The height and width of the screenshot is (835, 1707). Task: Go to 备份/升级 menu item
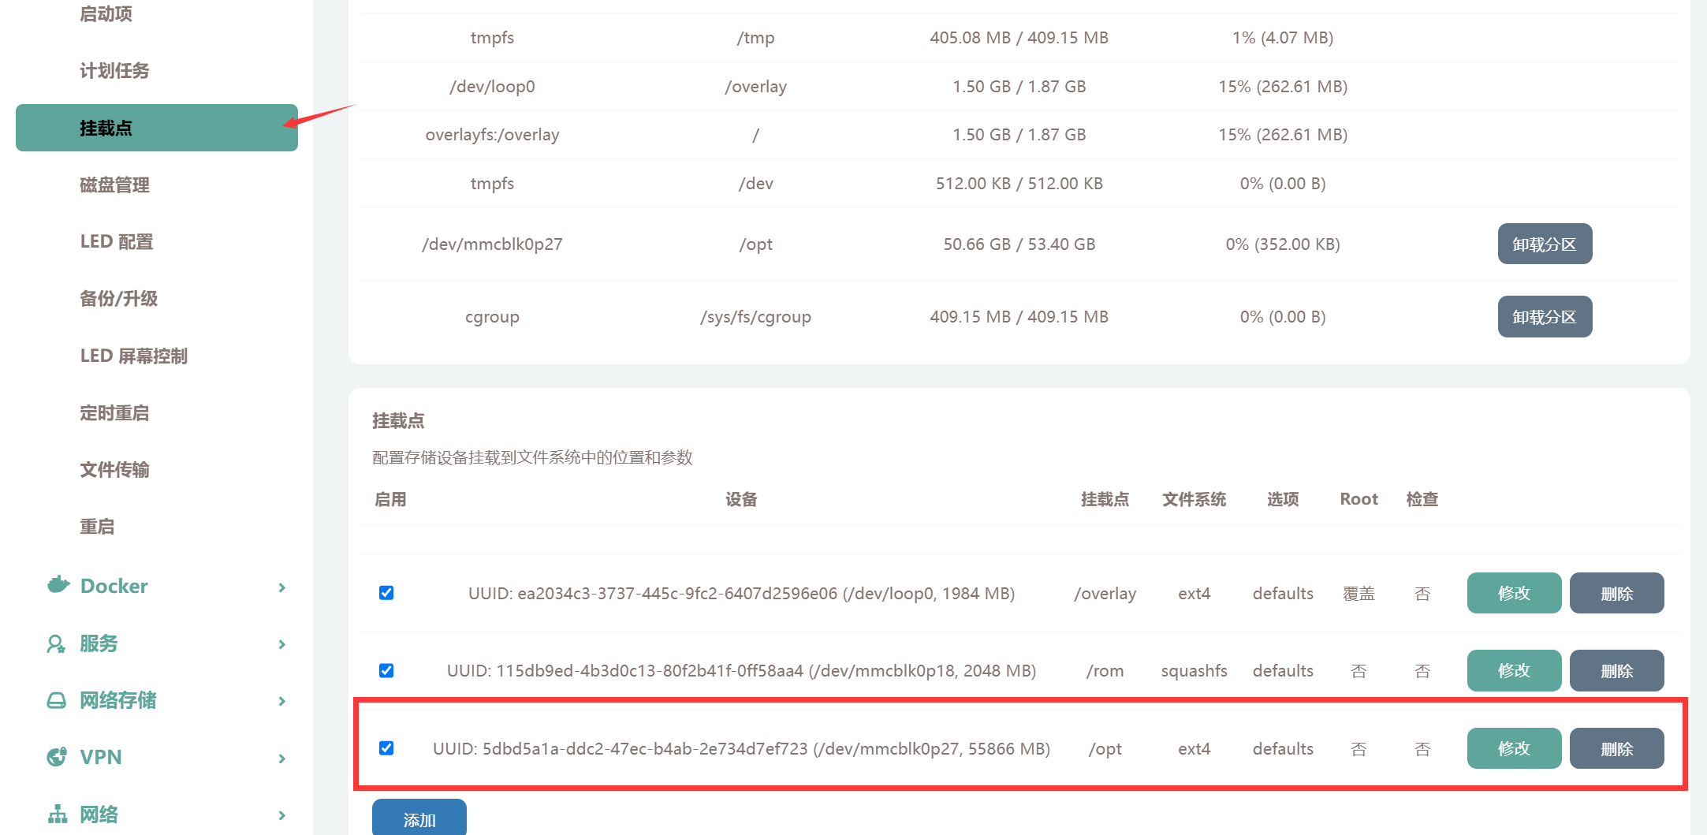point(119,299)
